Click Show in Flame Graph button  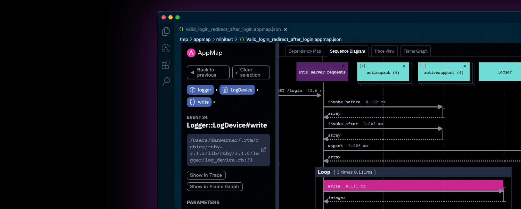coord(215,186)
